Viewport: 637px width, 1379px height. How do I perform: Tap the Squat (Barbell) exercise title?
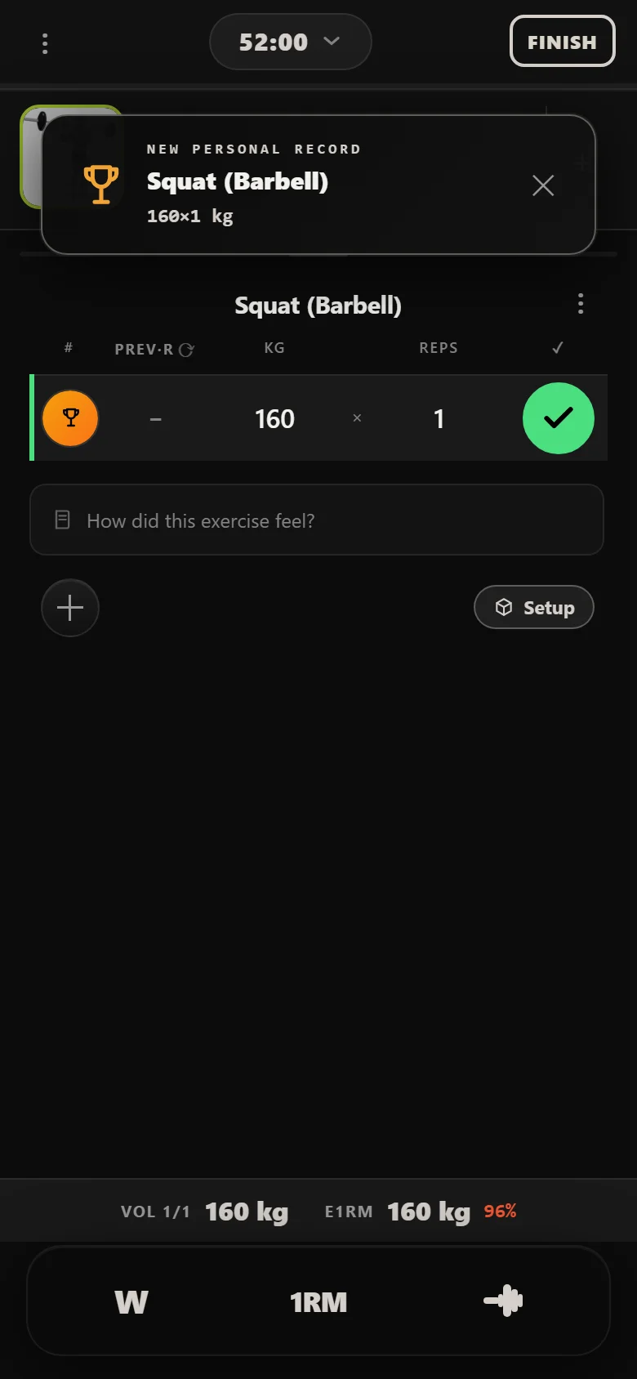click(x=318, y=306)
